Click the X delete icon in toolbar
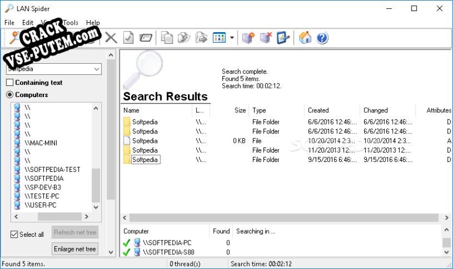The image size is (453, 269). tap(111, 38)
